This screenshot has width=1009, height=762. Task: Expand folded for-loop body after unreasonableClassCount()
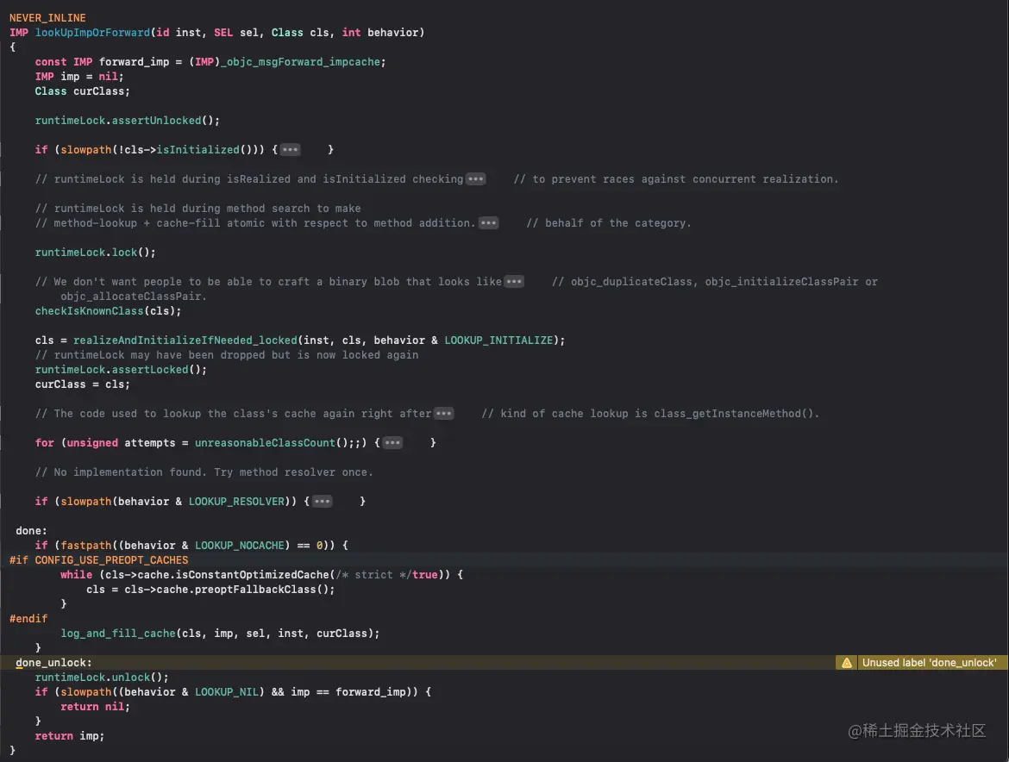tap(392, 443)
